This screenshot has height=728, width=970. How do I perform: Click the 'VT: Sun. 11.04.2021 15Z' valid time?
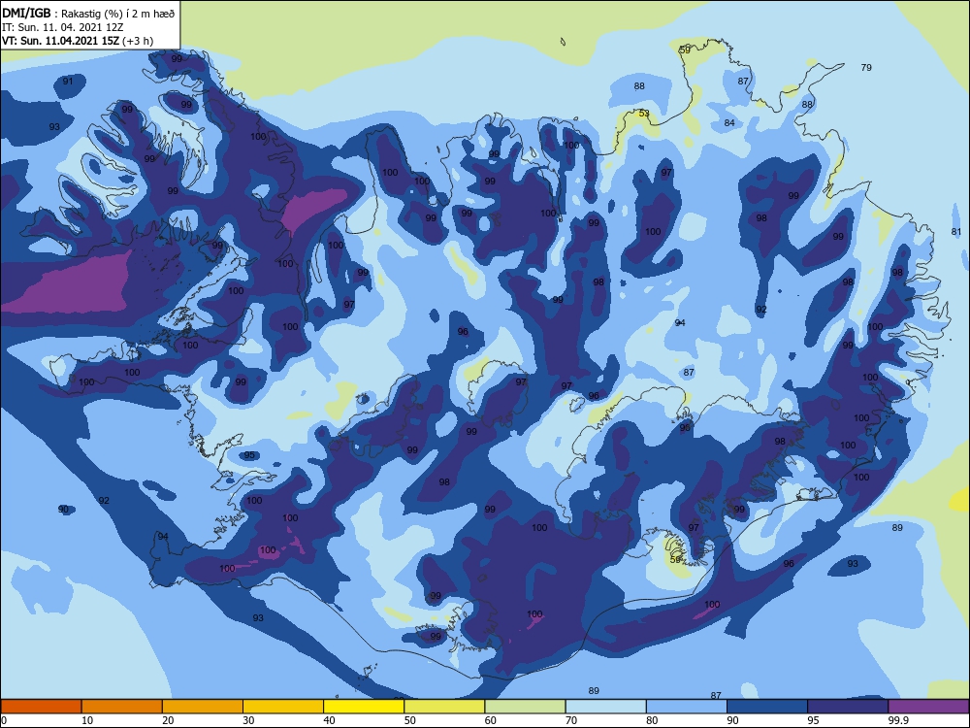60,41
